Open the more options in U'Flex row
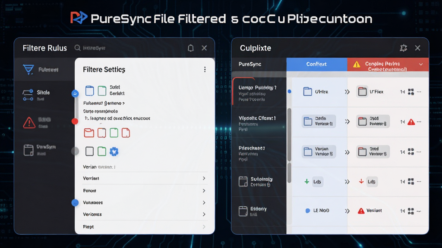 (419, 92)
